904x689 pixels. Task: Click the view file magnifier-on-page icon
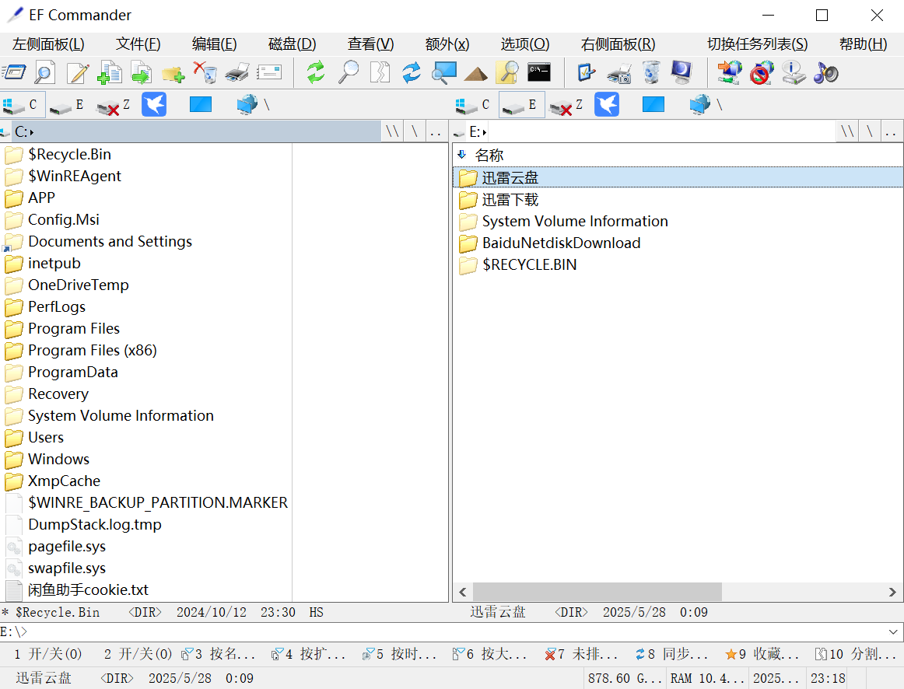[x=45, y=73]
